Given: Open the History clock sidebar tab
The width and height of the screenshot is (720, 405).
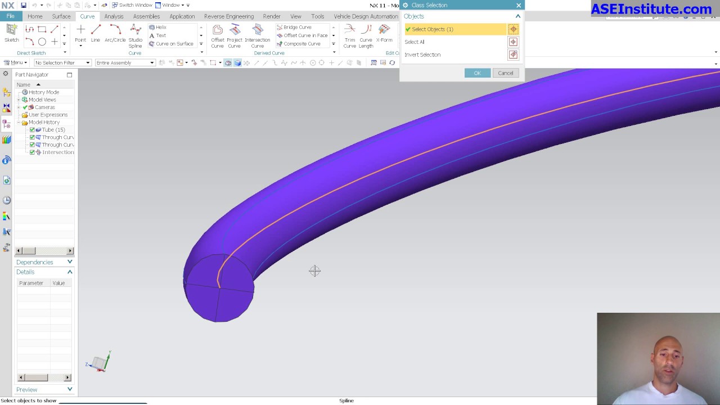Looking at the screenshot, I should tap(6, 200).
